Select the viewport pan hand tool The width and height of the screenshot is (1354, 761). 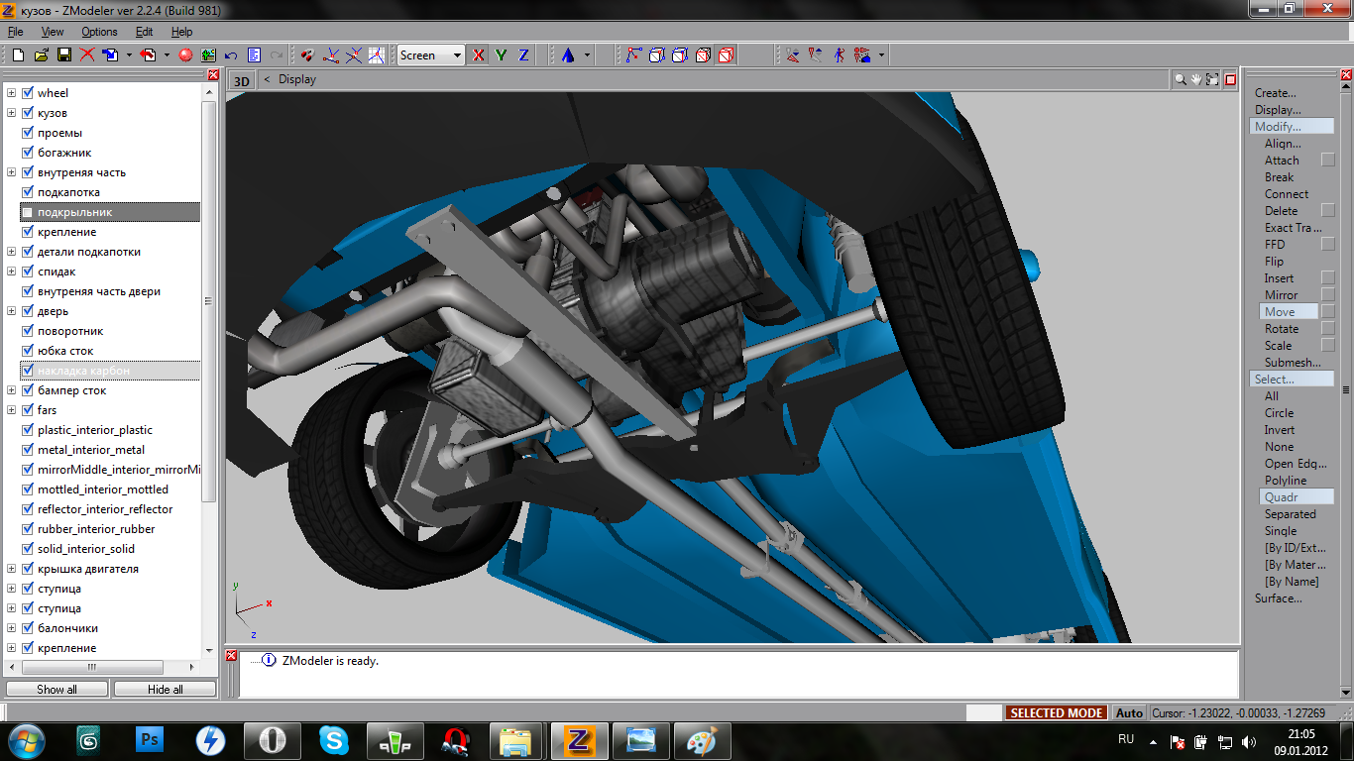[1196, 79]
